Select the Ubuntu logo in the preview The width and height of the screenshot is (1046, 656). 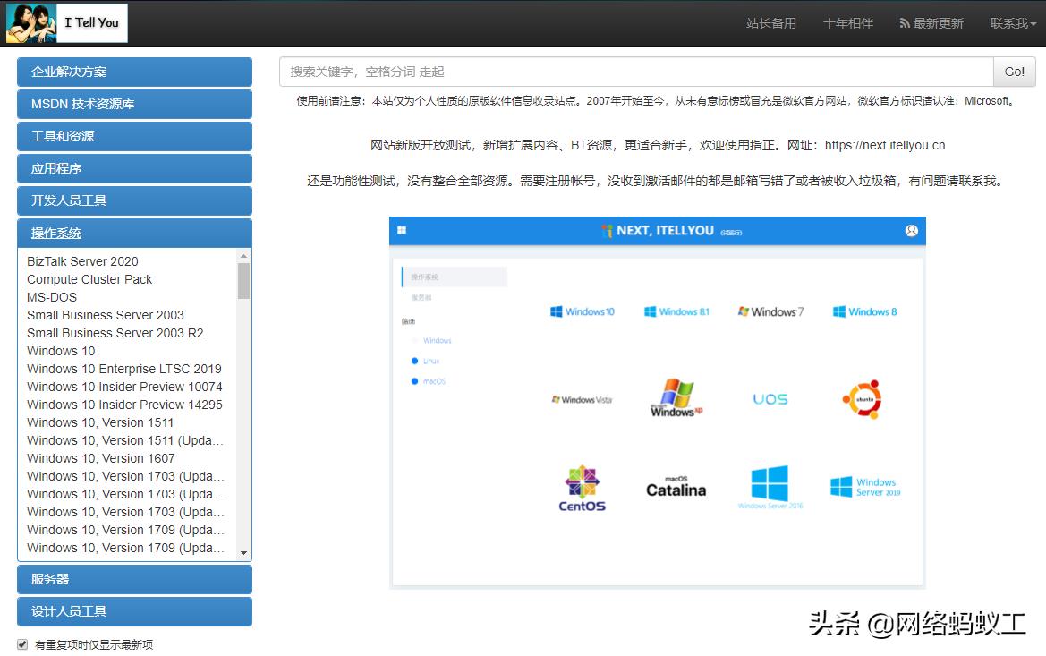tap(862, 400)
